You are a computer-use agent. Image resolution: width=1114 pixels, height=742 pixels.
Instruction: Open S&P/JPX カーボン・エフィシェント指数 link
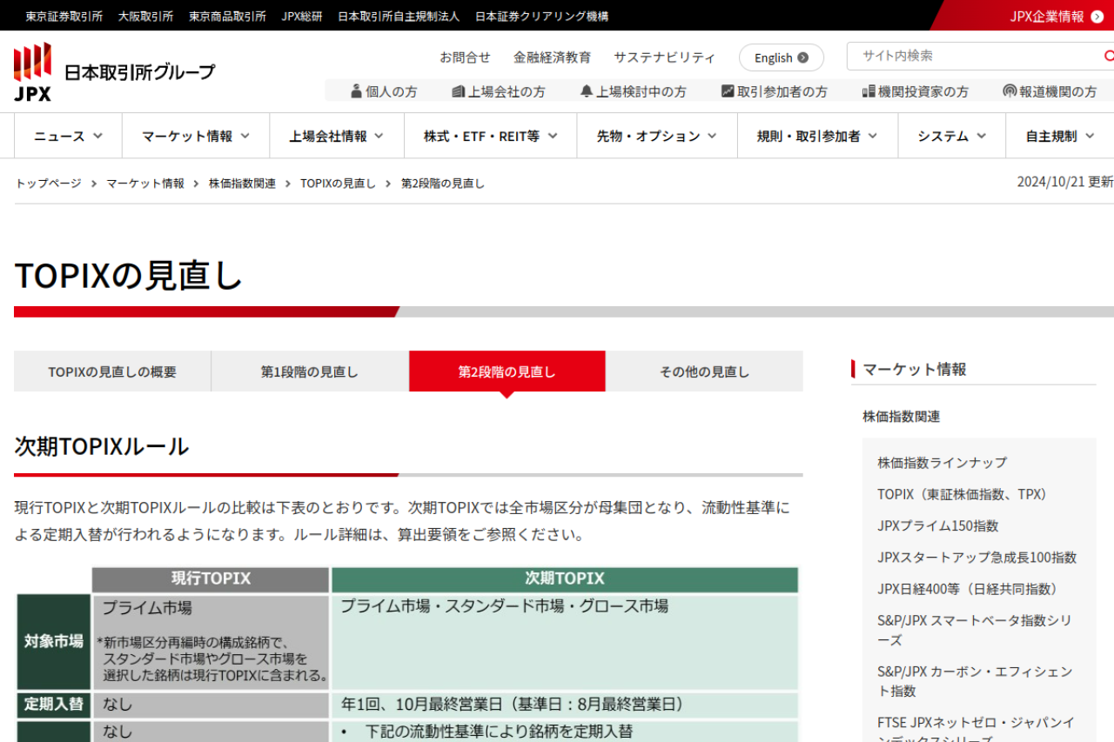[975, 681]
